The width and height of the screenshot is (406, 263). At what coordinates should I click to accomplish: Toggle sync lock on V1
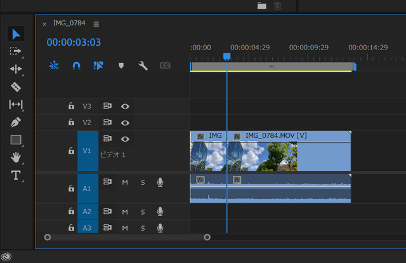pyautogui.click(x=107, y=138)
